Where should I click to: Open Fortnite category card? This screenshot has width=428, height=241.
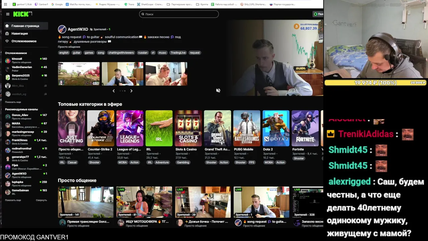[x=305, y=128]
